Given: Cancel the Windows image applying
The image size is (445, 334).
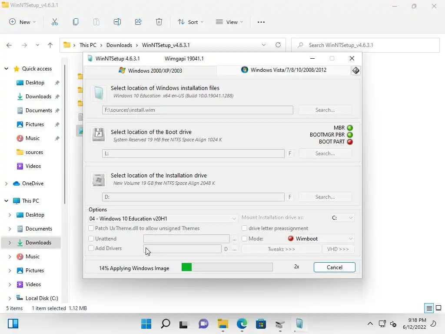Looking at the screenshot, I should pyautogui.click(x=334, y=267).
